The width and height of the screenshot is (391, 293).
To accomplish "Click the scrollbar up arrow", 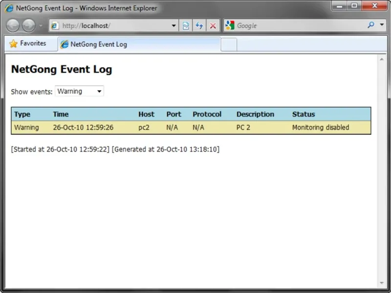I will click(382, 59).
